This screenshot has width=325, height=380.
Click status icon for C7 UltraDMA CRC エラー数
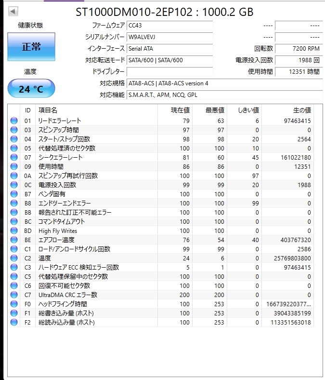(x=14, y=295)
